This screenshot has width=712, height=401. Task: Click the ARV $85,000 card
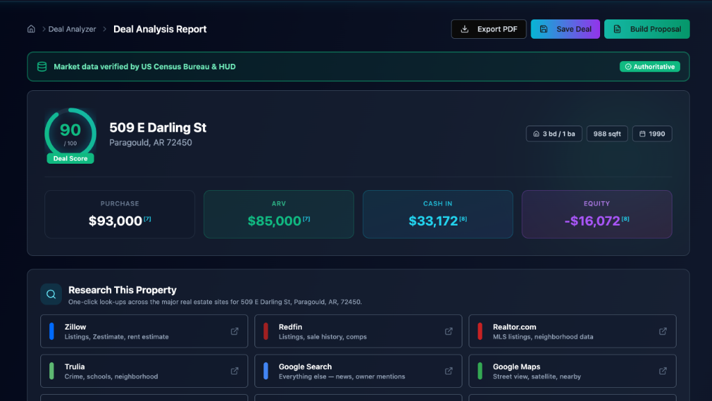point(279,214)
